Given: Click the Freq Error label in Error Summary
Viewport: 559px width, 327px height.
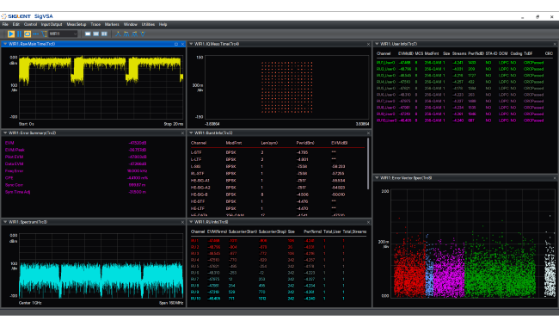Looking at the screenshot, I should [15, 170].
